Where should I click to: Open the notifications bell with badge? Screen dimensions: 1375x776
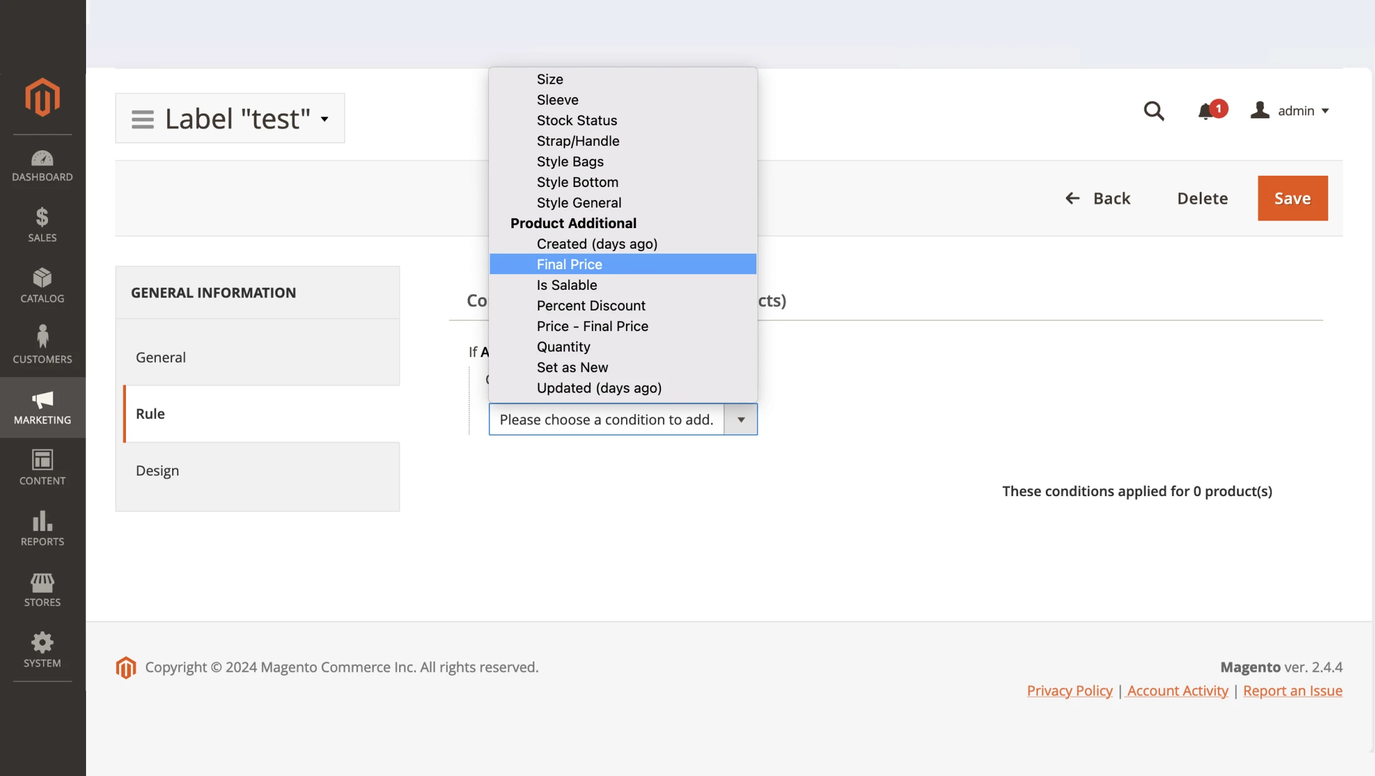coord(1207,112)
